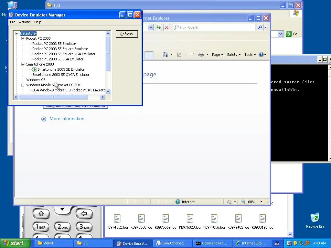
Task: Click the Internet Explorer refresh icon
Action: (x=158, y=27)
